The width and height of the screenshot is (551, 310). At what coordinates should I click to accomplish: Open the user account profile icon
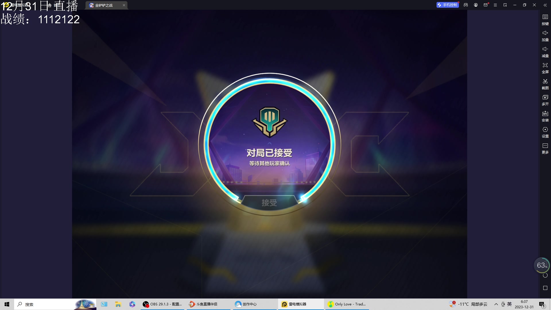pos(476,5)
